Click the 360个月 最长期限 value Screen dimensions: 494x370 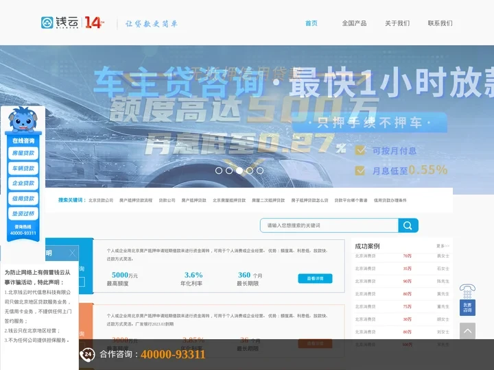tap(250, 275)
